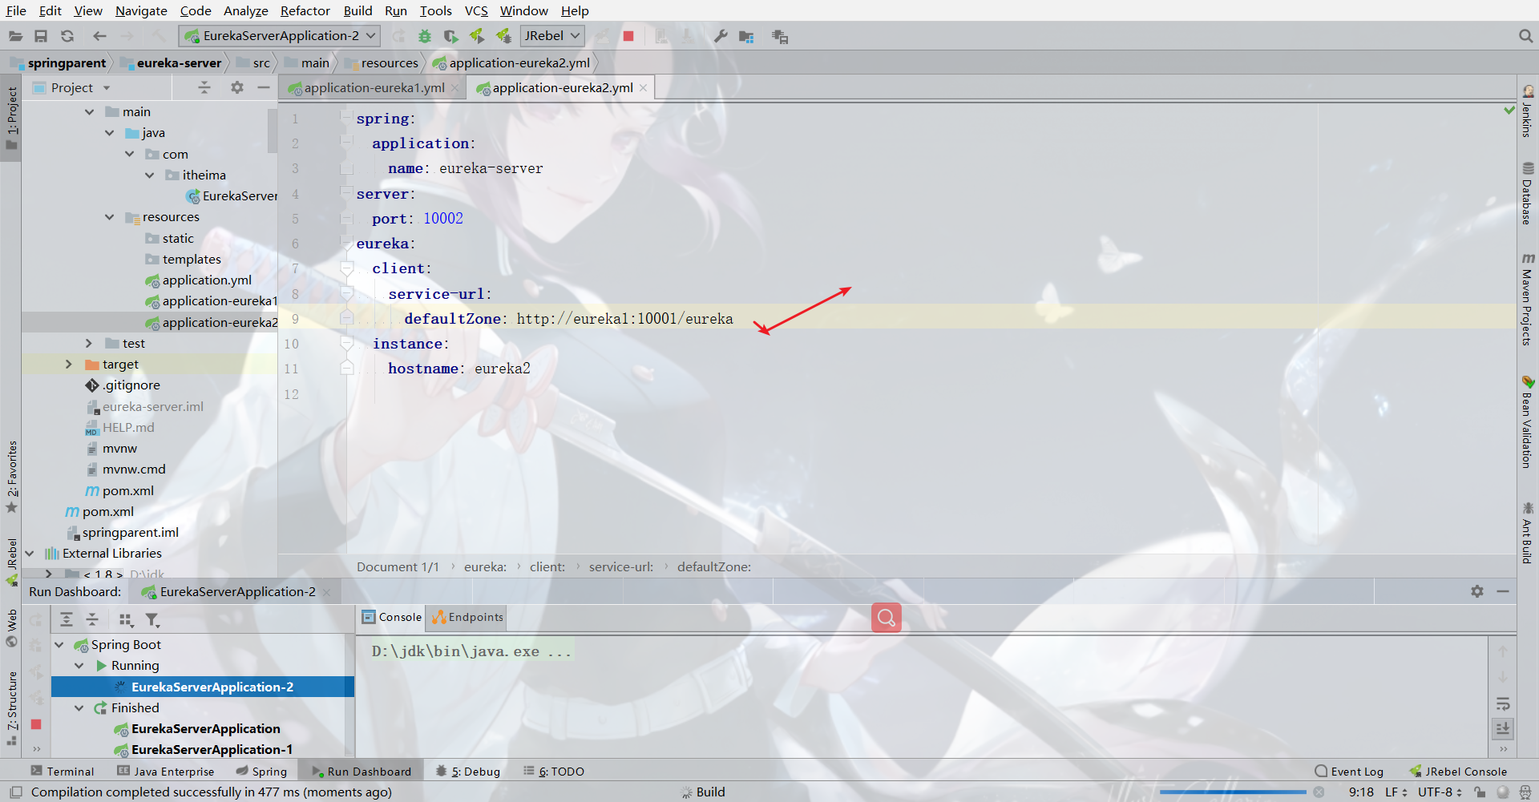Image resolution: width=1539 pixels, height=802 pixels.
Task: Click the Open folder toolbar icon
Action: (x=15, y=36)
